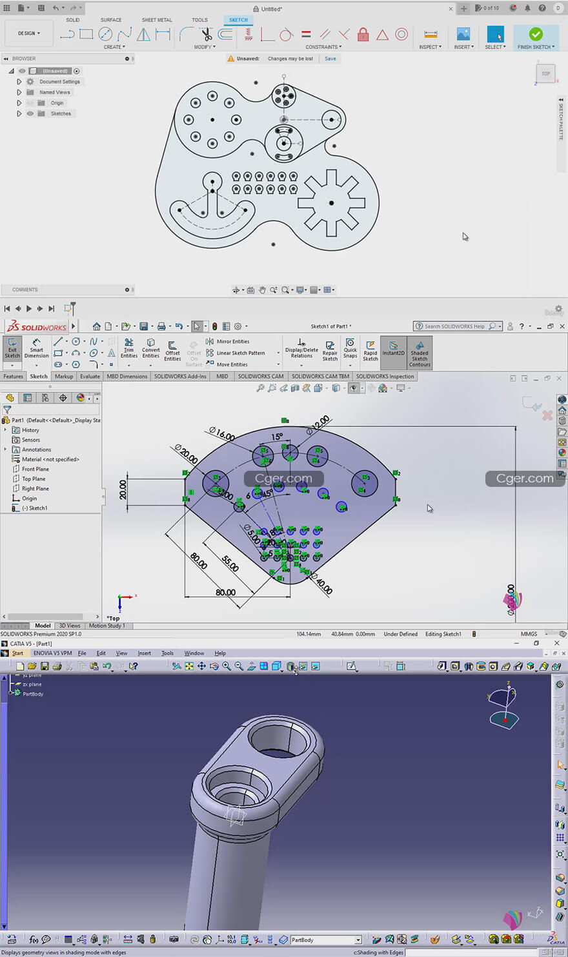568x957 pixels.
Task: Select the Trim scissors tool in Fusion
Action: 207,34
